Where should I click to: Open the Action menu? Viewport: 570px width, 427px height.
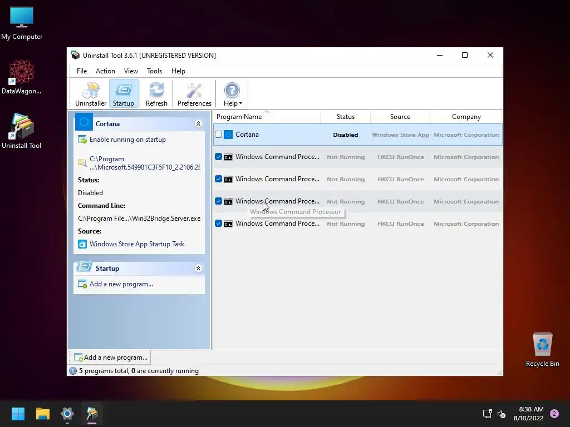105,71
